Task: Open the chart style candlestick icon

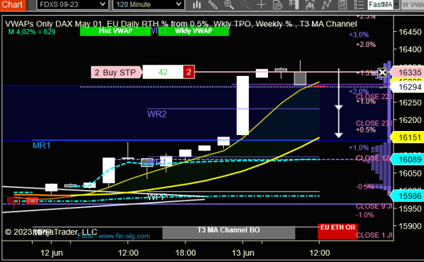Action: click(197, 5)
